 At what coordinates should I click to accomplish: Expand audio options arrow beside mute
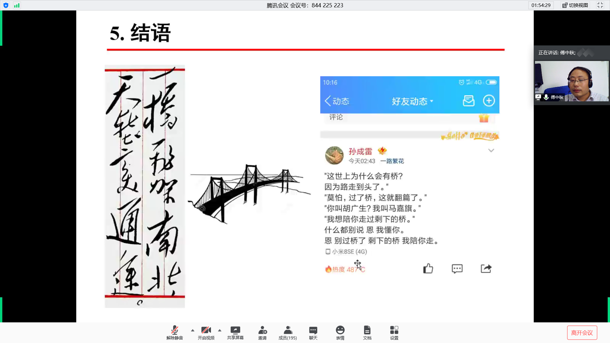(193, 330)
